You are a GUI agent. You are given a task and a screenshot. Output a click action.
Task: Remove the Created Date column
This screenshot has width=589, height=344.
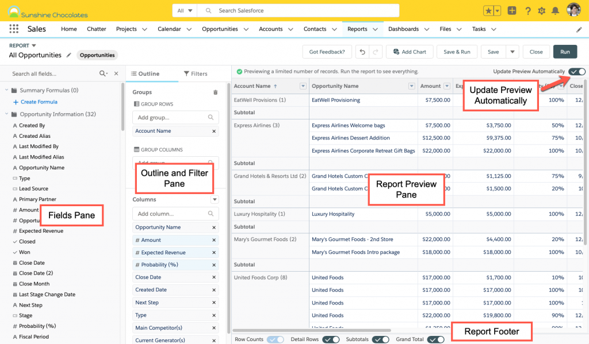tap(214, 290)
